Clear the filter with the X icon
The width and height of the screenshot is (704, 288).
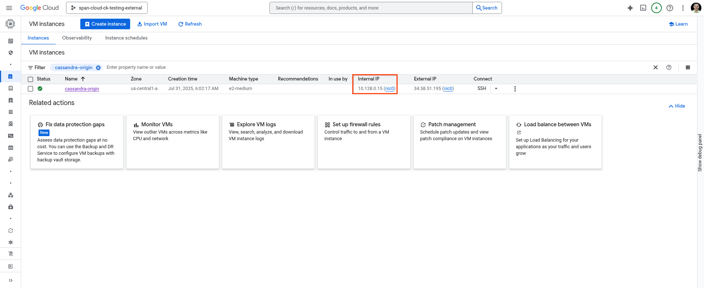(656, 67)
